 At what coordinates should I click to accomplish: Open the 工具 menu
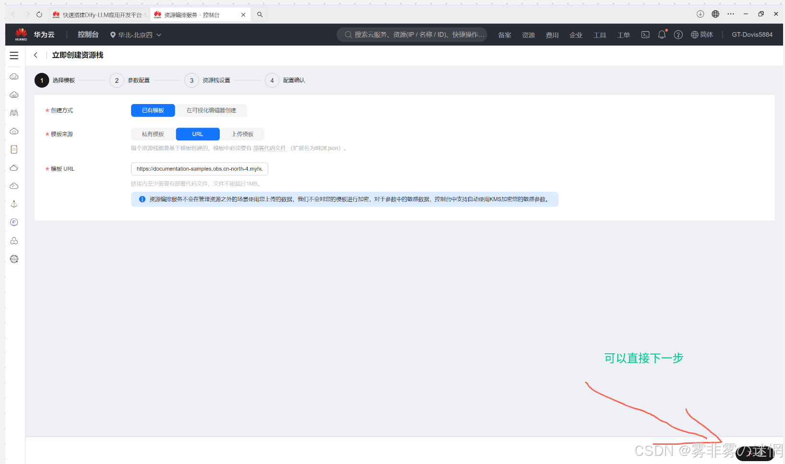pyautogui.click(x=600, y=35)
